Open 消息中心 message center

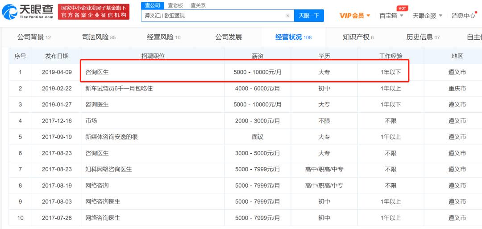(x=464, y=16)
